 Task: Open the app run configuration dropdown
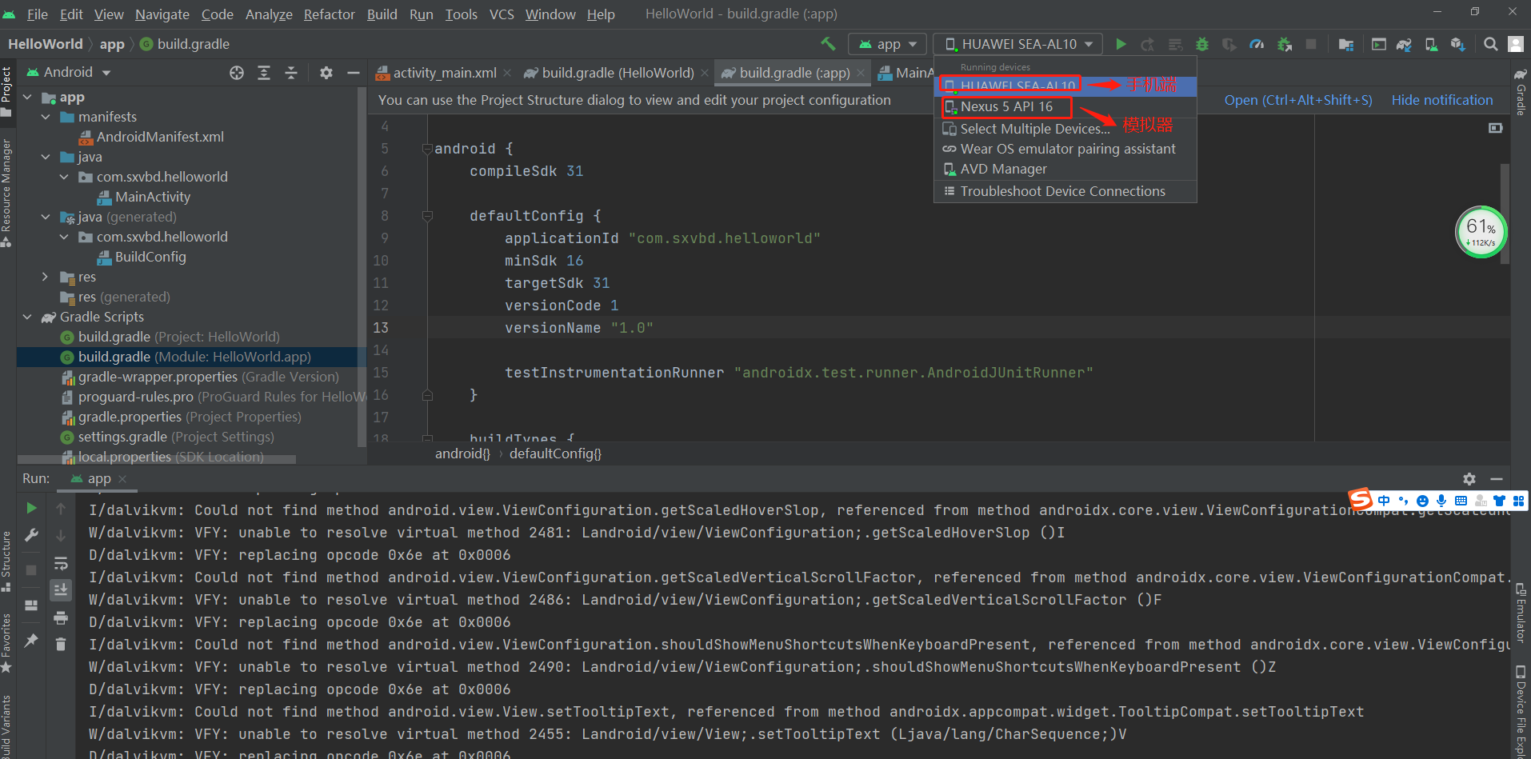[x=887, y=44]
